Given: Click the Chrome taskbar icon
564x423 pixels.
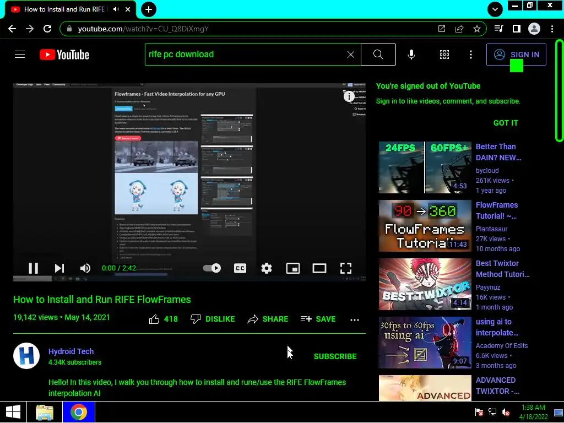Looking at the screenshot, I should [79, 412].
